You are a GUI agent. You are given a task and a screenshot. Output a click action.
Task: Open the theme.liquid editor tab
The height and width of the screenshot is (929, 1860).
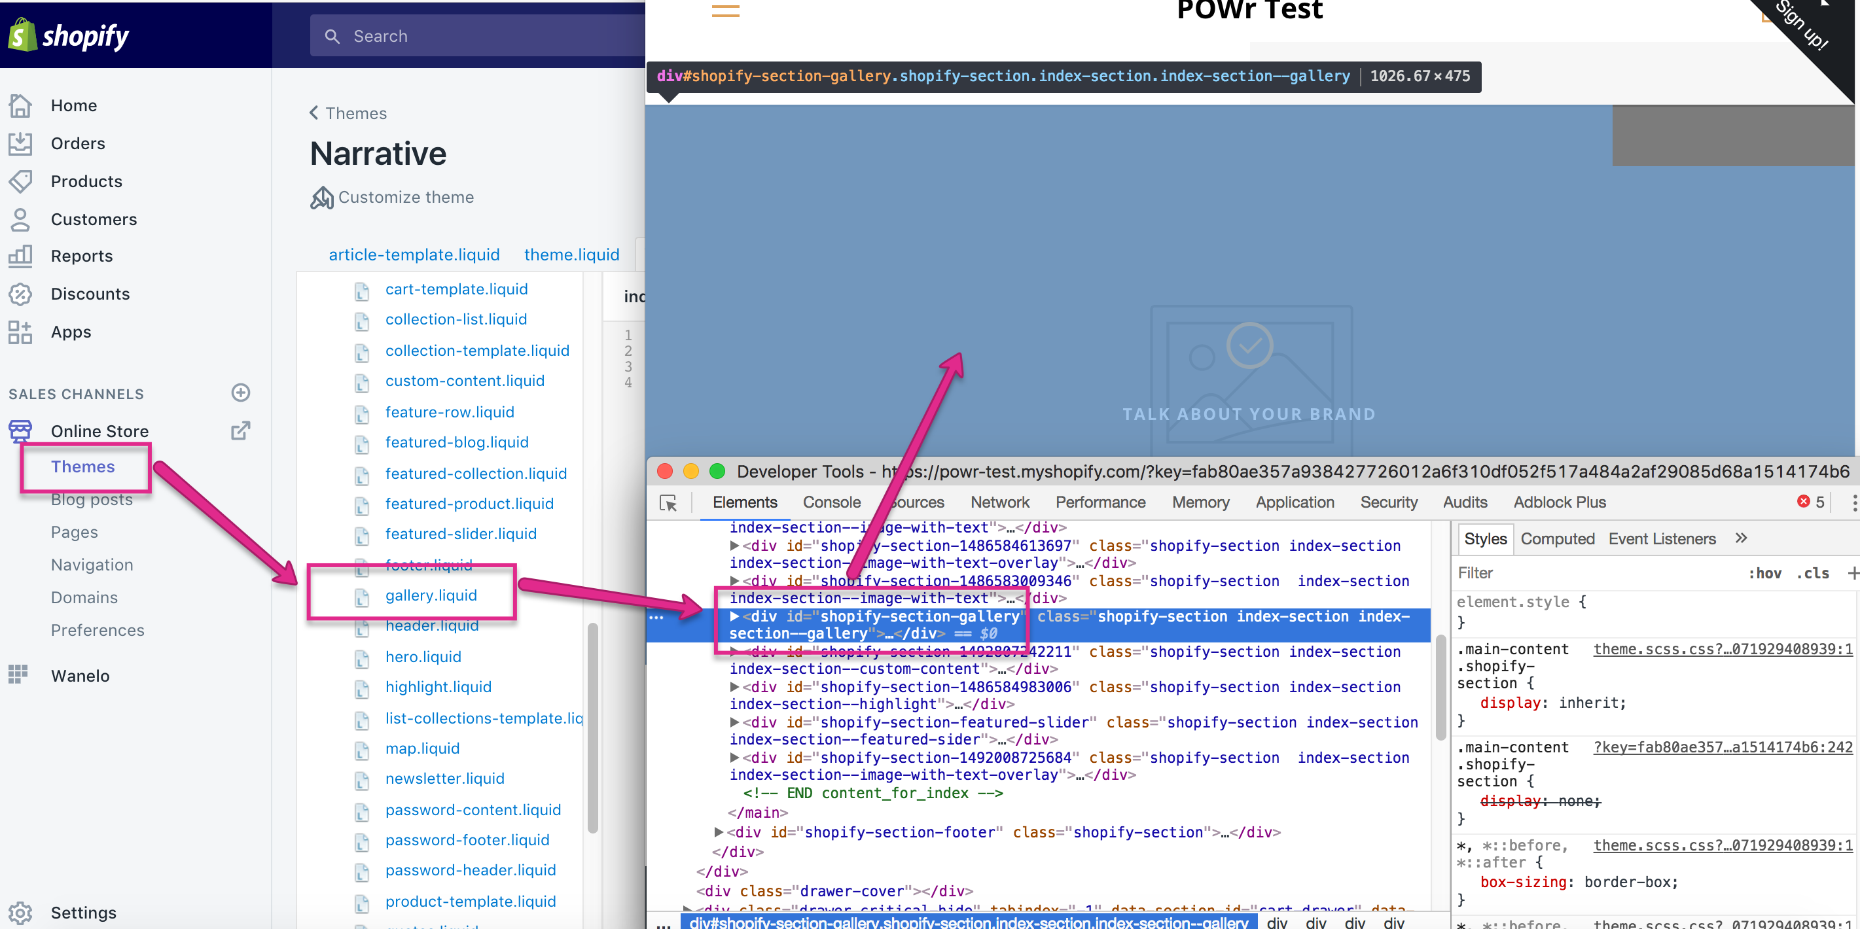(572, 254)
